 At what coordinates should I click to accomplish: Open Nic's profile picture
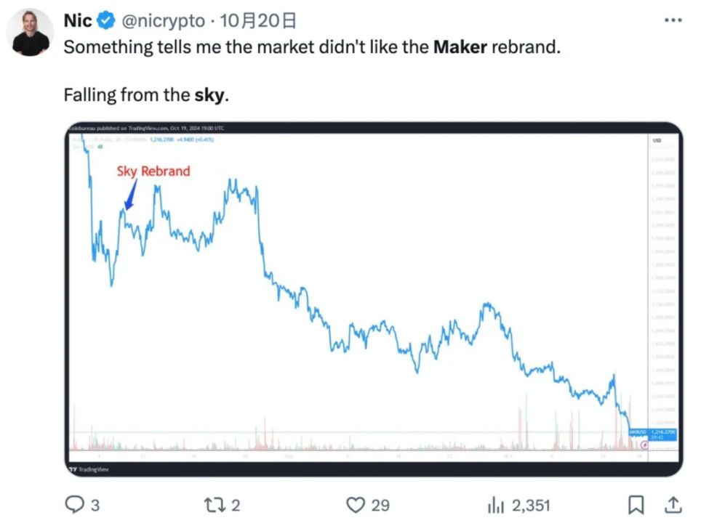(x=31, y=33)
